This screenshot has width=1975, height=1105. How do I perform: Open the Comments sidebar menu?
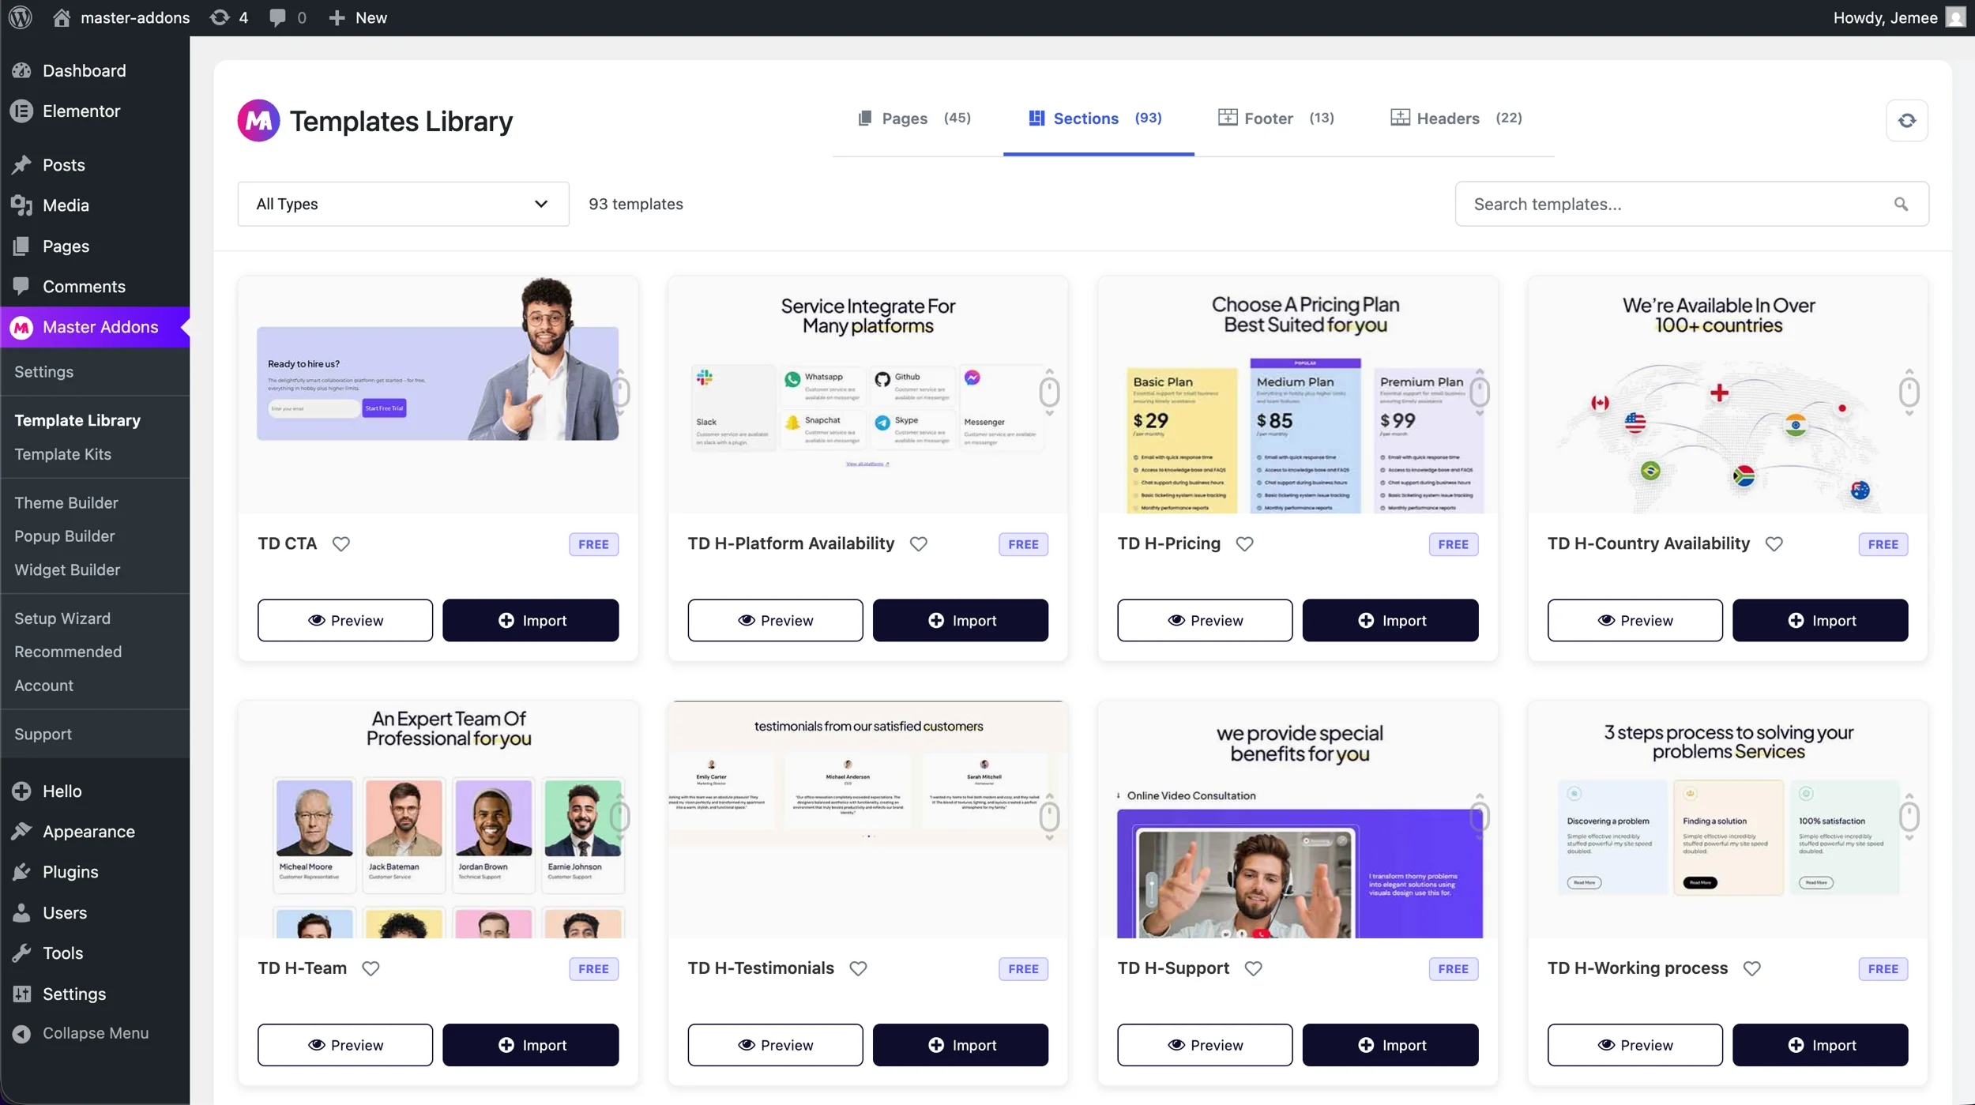tap(95, 286)
